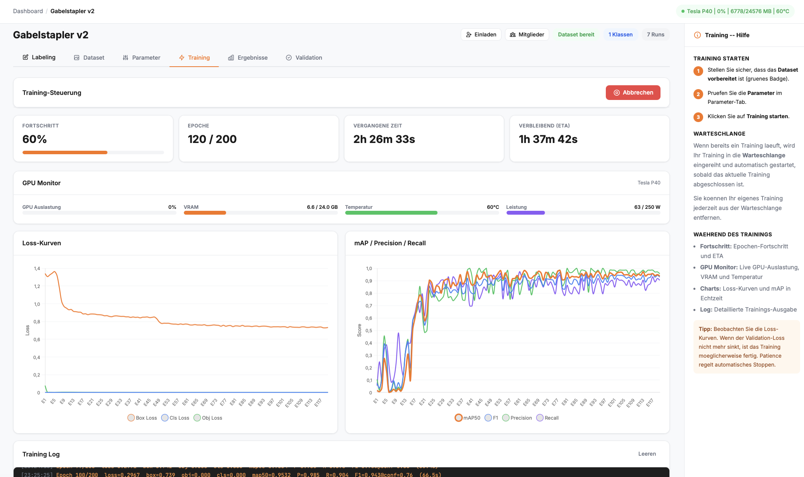Click the 2h 26m 33s elapsed time
Image resolution: width=804 pixels, height=477 pixels.
pyautogui.click(x=384, y=139)
